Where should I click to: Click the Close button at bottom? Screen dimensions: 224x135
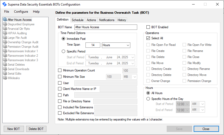pos(206,129)
